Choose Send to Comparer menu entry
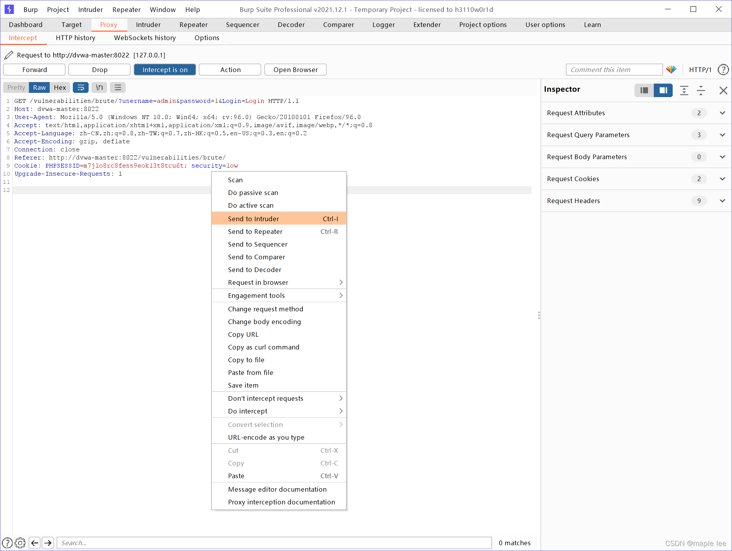 pyautogui.click(x=279, y=257)
